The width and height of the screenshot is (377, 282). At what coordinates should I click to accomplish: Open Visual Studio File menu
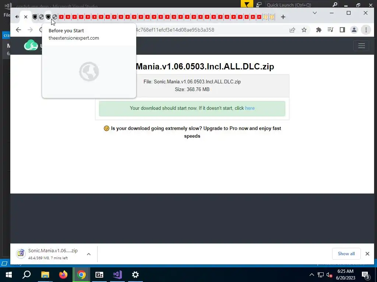click(7, 15)
